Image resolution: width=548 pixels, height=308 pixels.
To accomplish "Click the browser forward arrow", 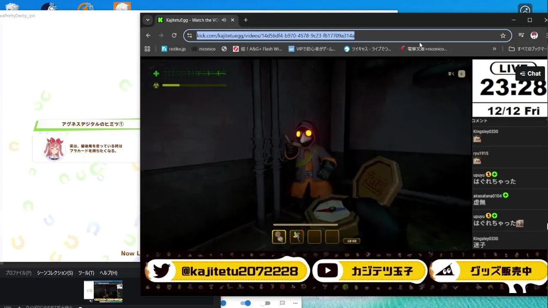I will click(161, 36).
